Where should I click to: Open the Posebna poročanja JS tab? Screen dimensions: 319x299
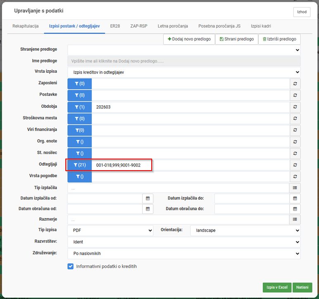coord(219,26)
